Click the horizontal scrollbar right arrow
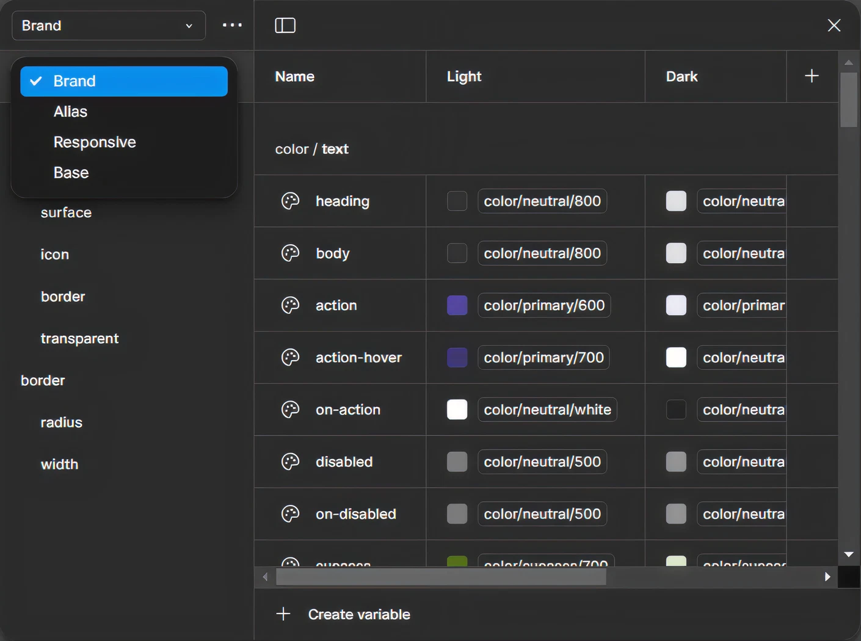The image size is (861, 641). coord(827,577)
